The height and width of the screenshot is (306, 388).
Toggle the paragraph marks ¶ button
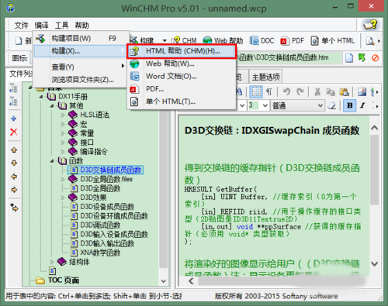[269, 92]
